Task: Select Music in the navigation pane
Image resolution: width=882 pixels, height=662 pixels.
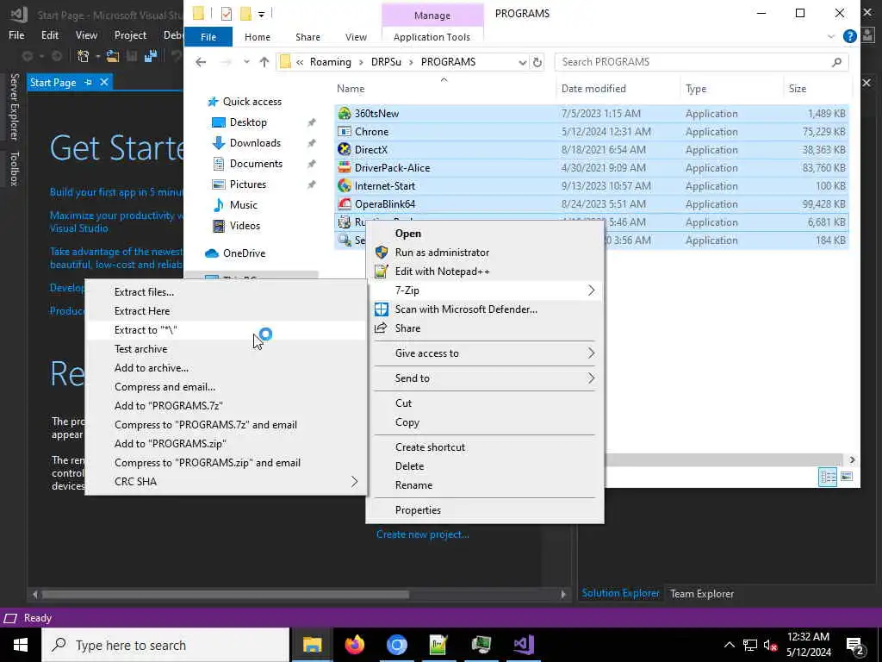Action: (x=243, y=205)
